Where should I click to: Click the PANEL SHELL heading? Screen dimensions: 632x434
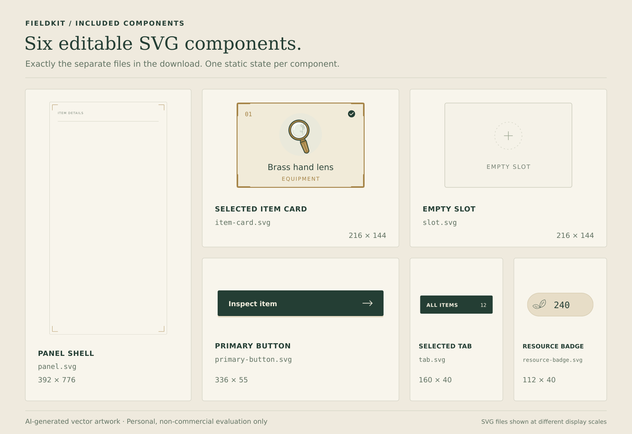[66, 354]
